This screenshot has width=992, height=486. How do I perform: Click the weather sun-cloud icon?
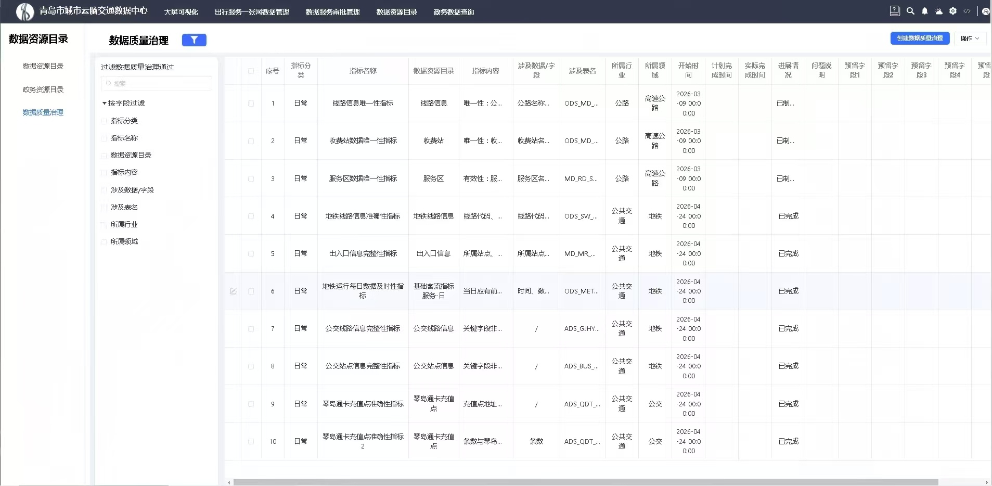point(939,11)
